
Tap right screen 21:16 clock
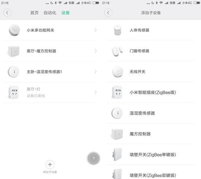coord(106,3)
